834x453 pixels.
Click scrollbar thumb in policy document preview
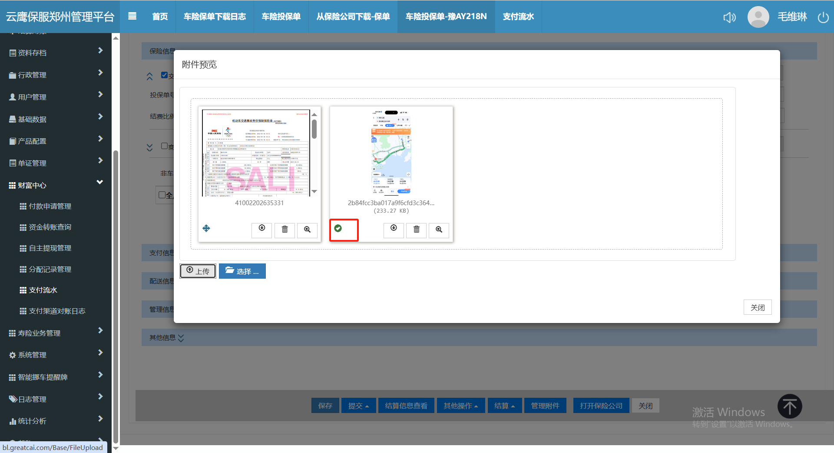coord(314,129)
